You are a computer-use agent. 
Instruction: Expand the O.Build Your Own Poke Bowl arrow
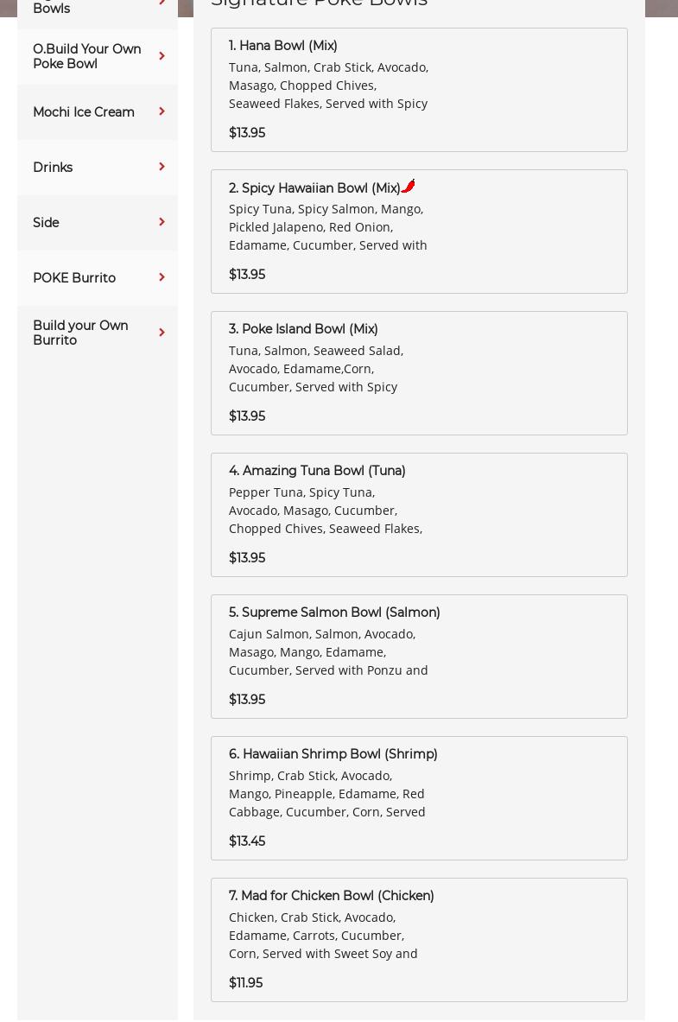click(x=162, y=56)
